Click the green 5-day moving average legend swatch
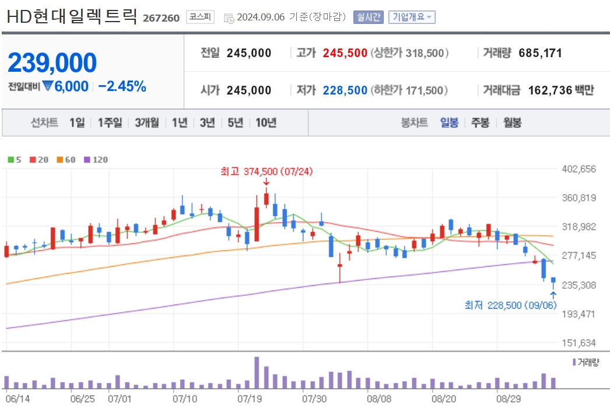 coord(11,159)
